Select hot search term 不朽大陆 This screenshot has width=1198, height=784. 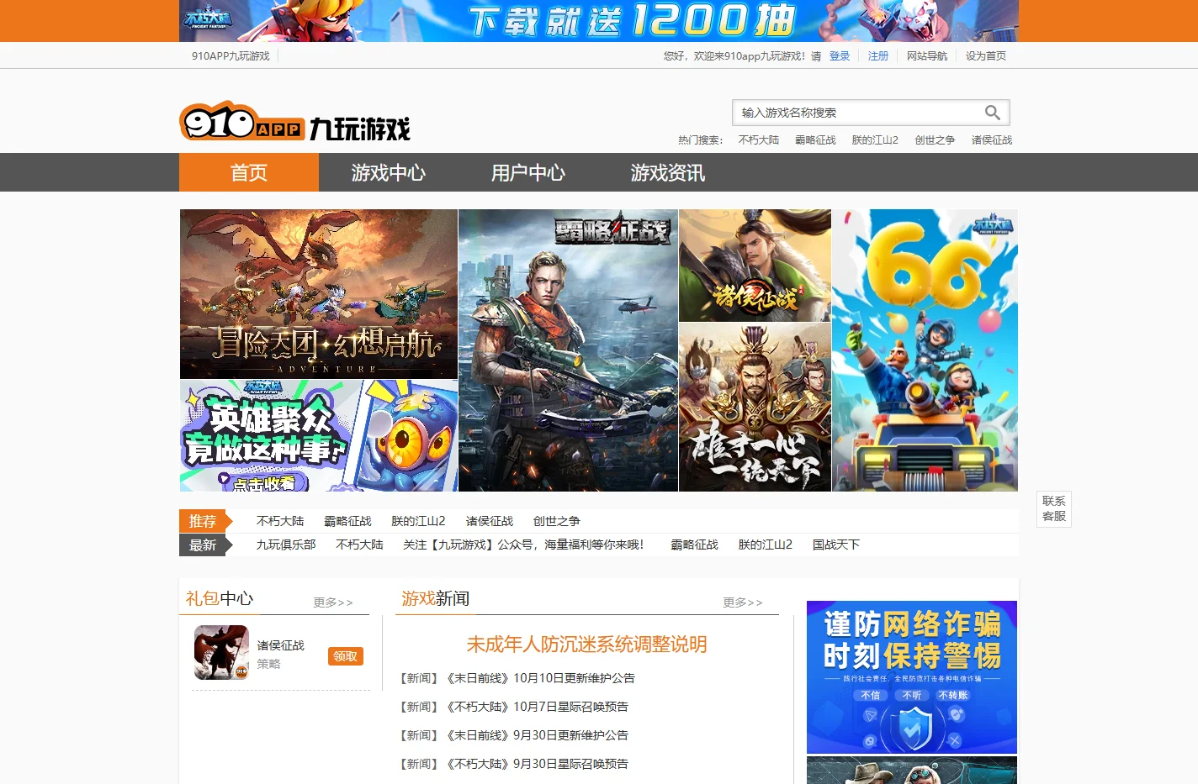tap(759, 140)
